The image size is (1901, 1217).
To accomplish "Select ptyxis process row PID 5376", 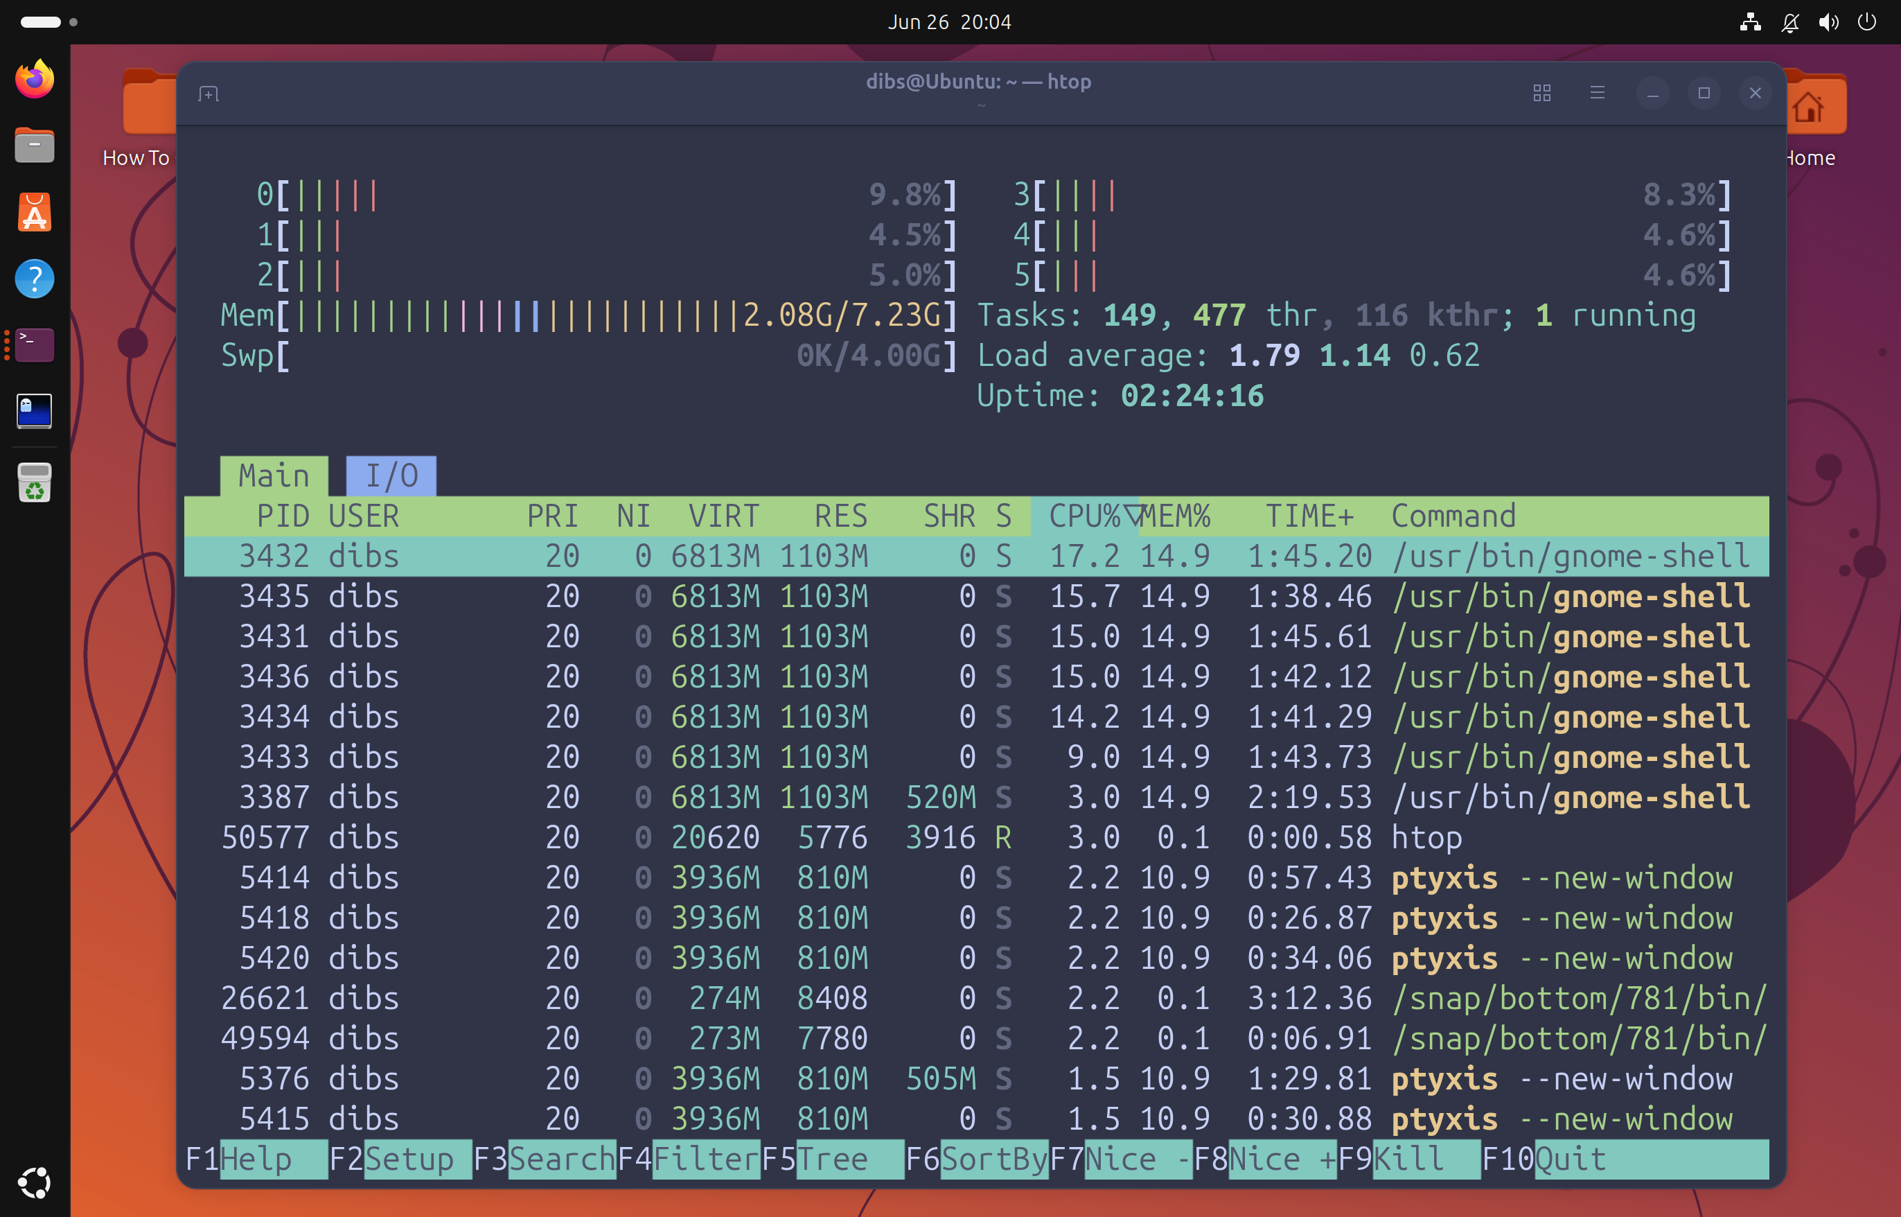I will (x=976, y=1078).
